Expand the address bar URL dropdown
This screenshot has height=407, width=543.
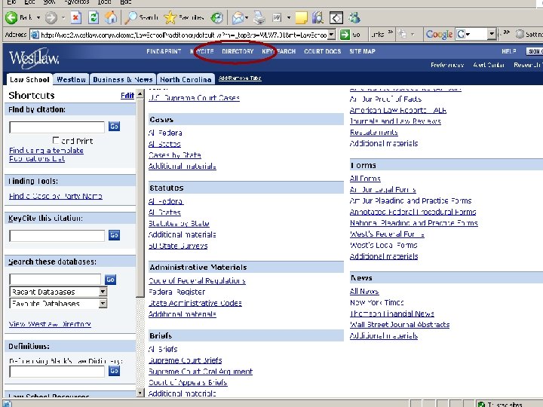point(331,35)
